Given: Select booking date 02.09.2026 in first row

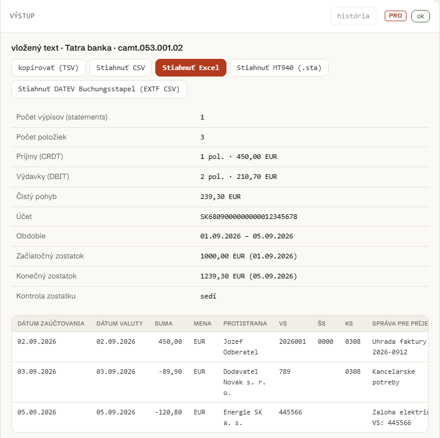Looking at the screenshot, I should click(x=36, y=341).
